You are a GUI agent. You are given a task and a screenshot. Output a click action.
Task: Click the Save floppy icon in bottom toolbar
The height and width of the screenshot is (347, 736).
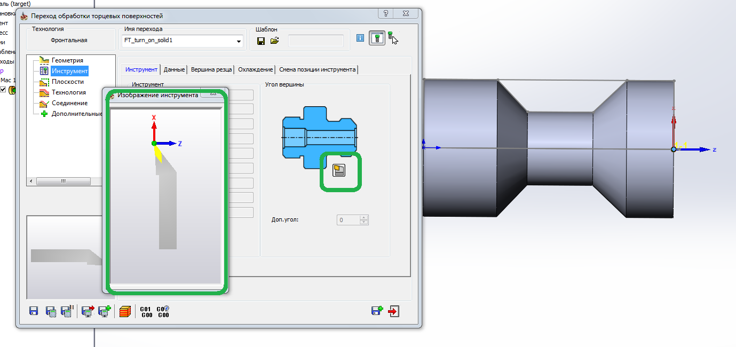point(33,312)
